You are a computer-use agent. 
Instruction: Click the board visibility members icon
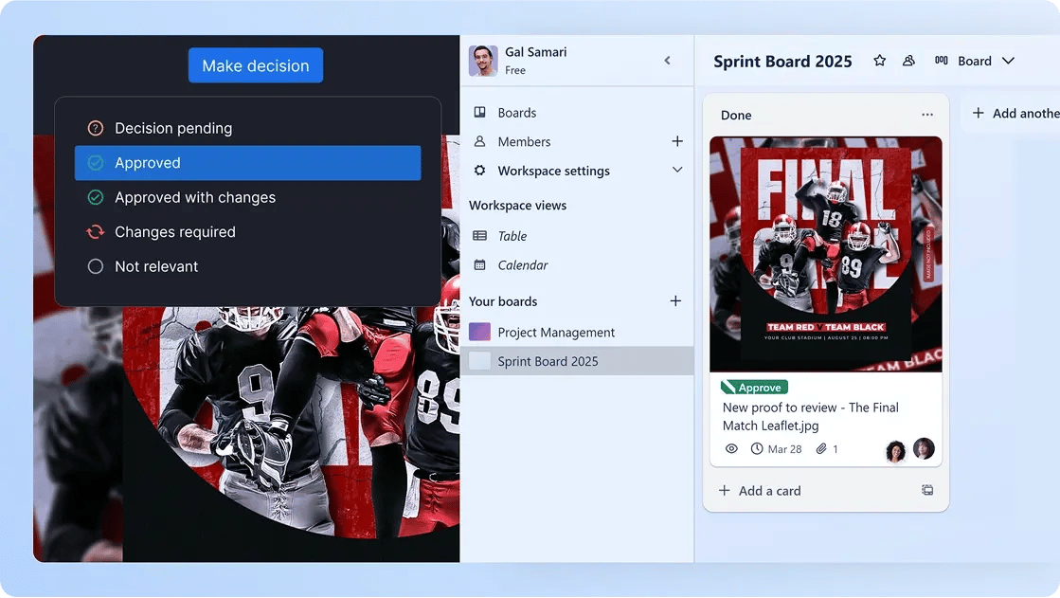[x=908, y=61]
